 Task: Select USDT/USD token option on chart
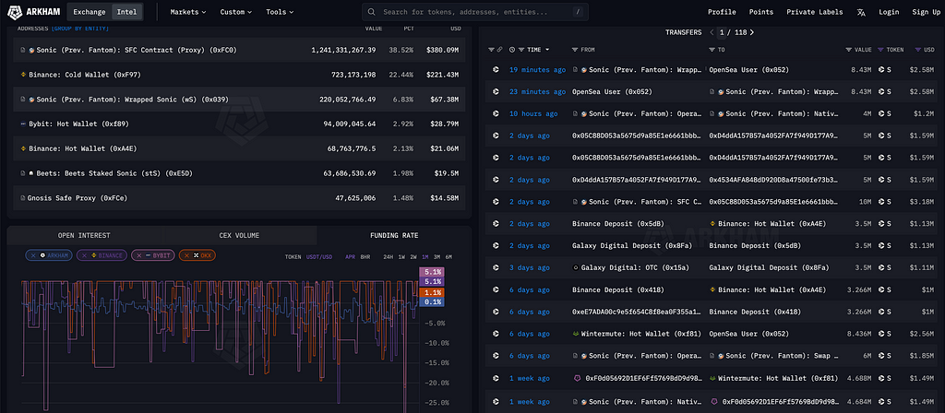[x=319, y=257]
